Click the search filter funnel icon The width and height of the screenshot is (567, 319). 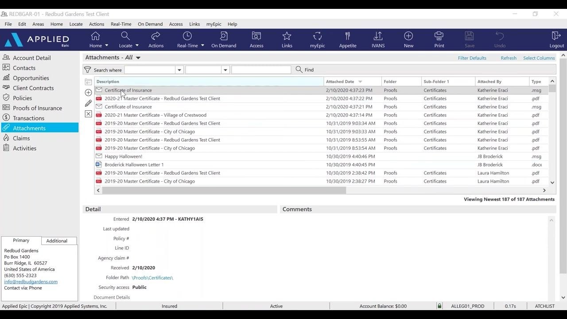point(88,70)
